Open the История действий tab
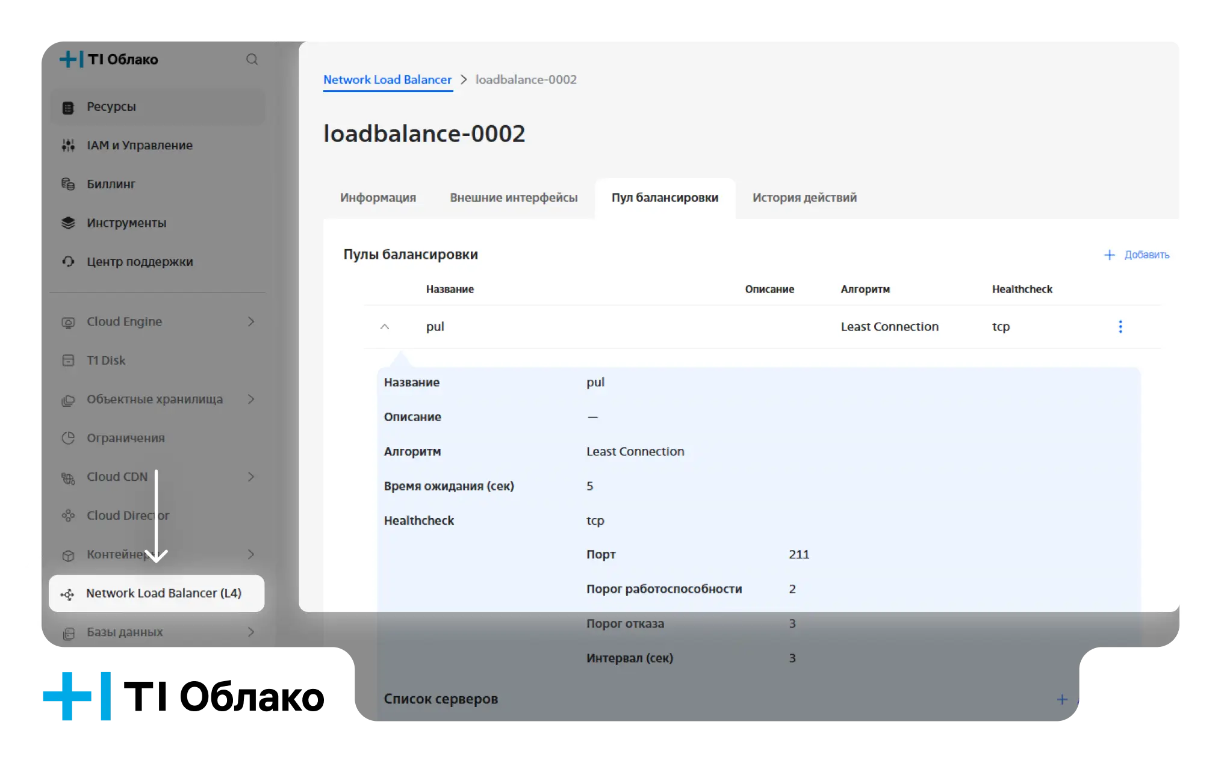The width and height of the screenshot is (1221, 763). click(x=804, y=198)
